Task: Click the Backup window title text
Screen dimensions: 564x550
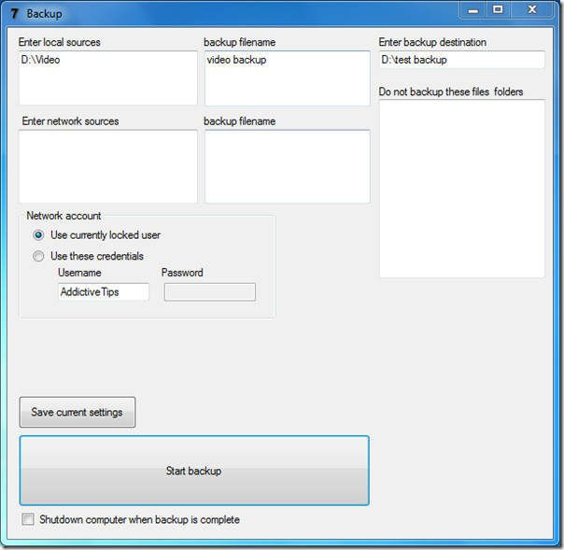Action: tap(44, 14)
